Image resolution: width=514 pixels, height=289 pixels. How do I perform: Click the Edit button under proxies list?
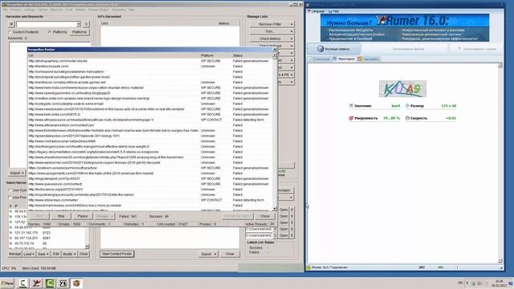[56, 254]
